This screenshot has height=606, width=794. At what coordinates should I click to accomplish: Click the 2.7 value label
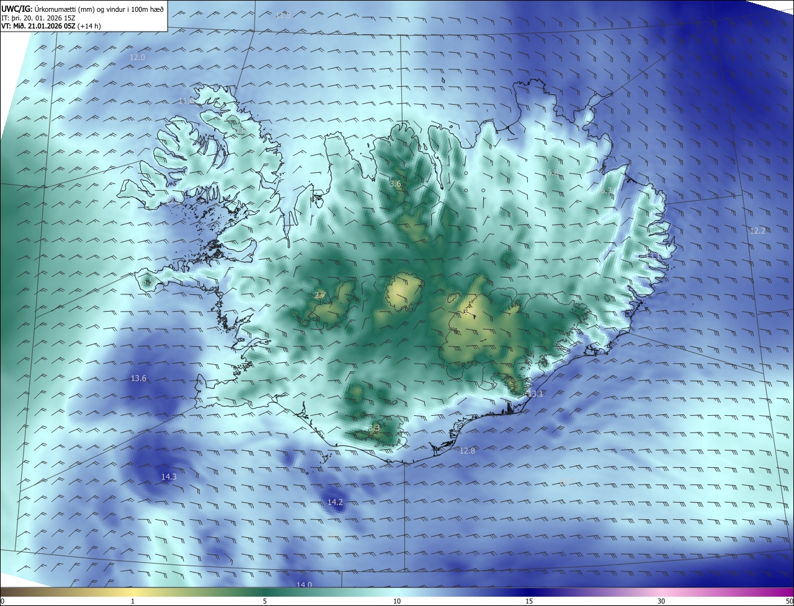click(320, 295)
